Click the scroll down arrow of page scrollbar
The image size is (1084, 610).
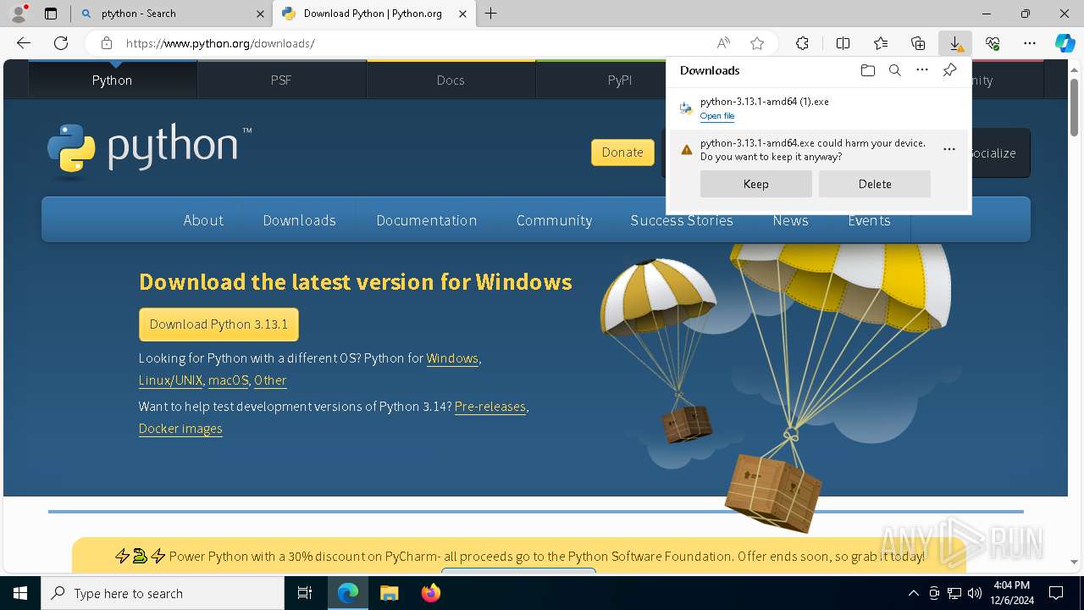[1075, 562]
